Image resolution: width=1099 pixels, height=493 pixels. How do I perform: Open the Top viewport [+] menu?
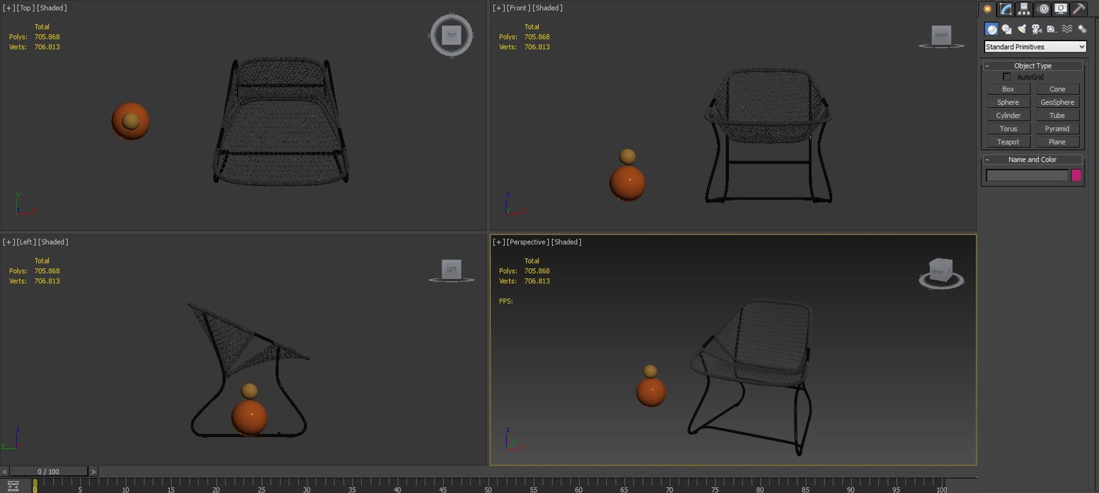9,8
